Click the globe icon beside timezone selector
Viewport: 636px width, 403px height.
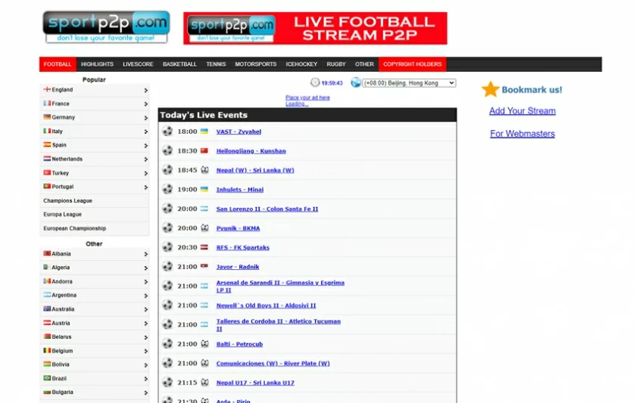click(x=356, y=82)
